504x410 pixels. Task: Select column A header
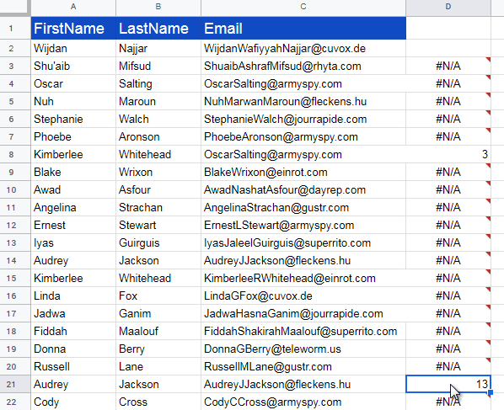(73, 7)
